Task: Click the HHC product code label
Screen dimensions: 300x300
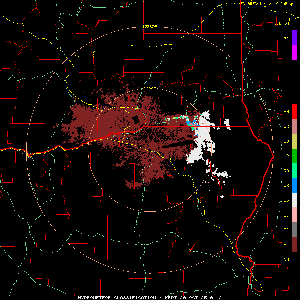Action: tap(293, 20)
